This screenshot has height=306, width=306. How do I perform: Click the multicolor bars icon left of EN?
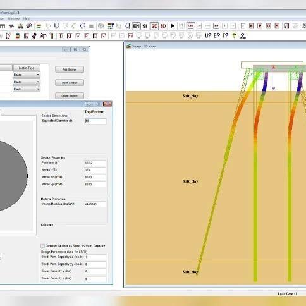(x=111, y=26)
